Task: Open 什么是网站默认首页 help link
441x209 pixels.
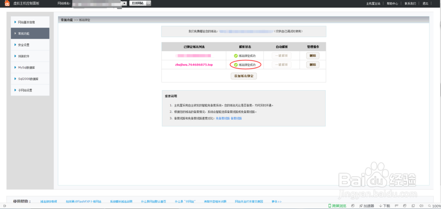Action: pos(153,202)
